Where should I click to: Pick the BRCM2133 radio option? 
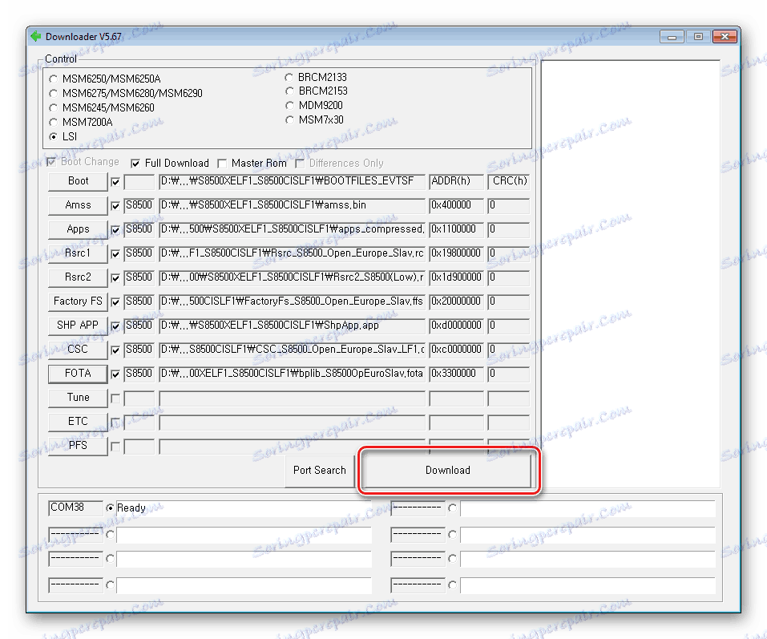point(289,77)
